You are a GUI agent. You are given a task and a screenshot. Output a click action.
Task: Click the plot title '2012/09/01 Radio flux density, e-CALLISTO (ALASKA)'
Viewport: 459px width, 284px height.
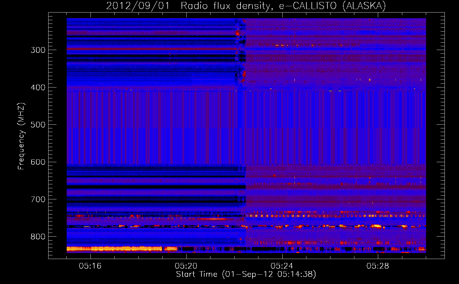(x=246, y=6)
